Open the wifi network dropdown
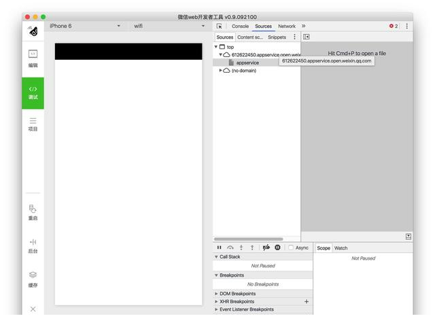This screenshot has height=327, width=435. [x=169, y=26]
